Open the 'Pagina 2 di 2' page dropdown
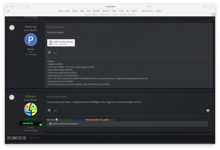This screenshot has width=220, height=150. pos(34,138)
